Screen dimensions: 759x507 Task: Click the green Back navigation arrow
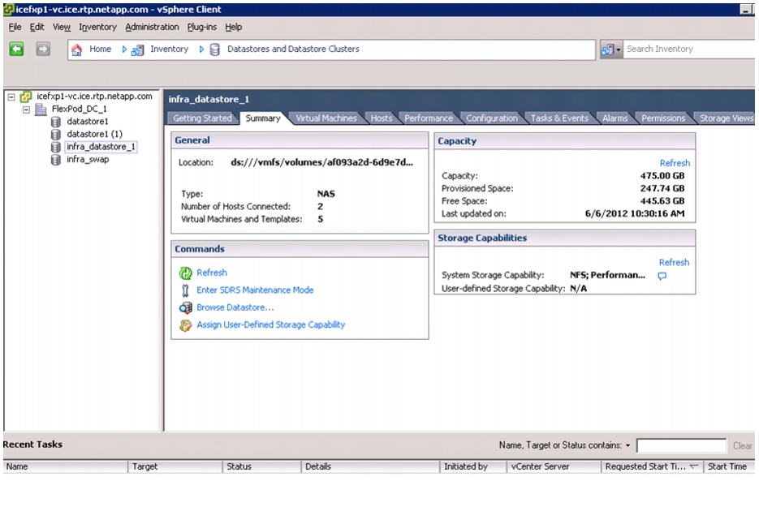pos(16,49)
